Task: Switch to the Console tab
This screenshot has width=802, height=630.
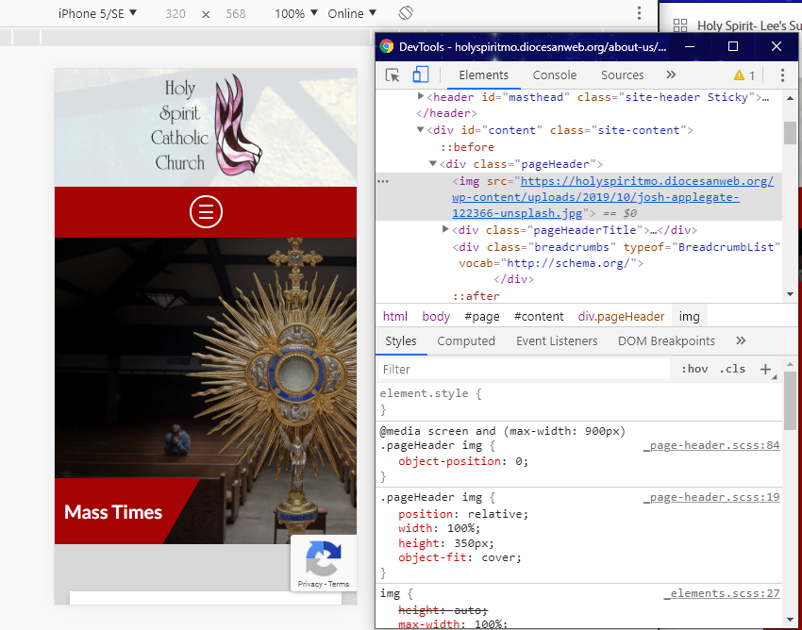Action: tap(555, 75)
